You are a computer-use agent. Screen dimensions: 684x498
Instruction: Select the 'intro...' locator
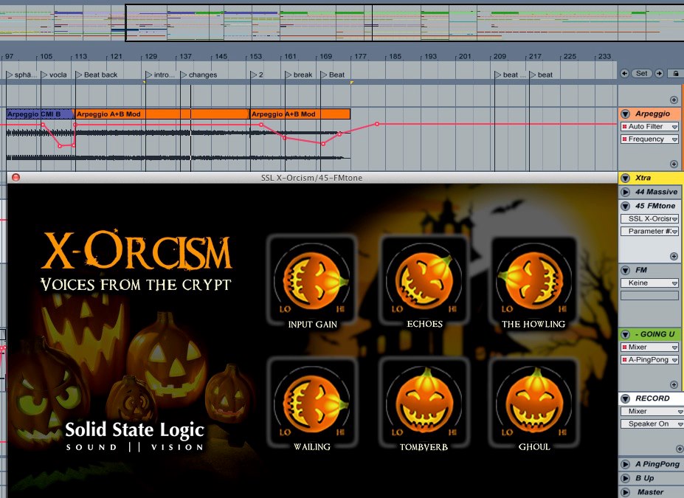(x=160, y=75)
